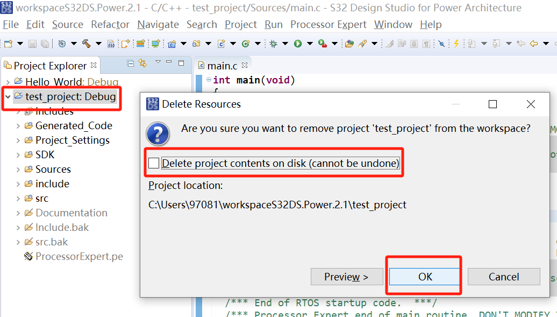
Task: Click the yellow Back arrow icon
Action: 533,44
